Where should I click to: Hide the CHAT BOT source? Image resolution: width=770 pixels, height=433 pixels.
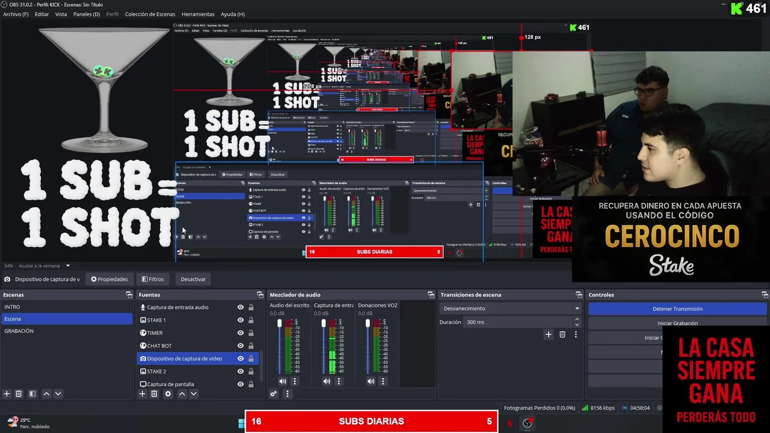(x=241, y=346)
